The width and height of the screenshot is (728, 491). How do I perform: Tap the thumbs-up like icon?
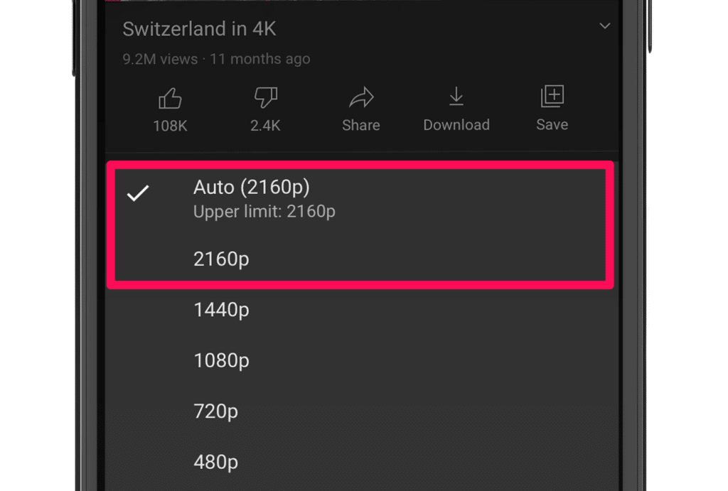click(x=170, y=98)
